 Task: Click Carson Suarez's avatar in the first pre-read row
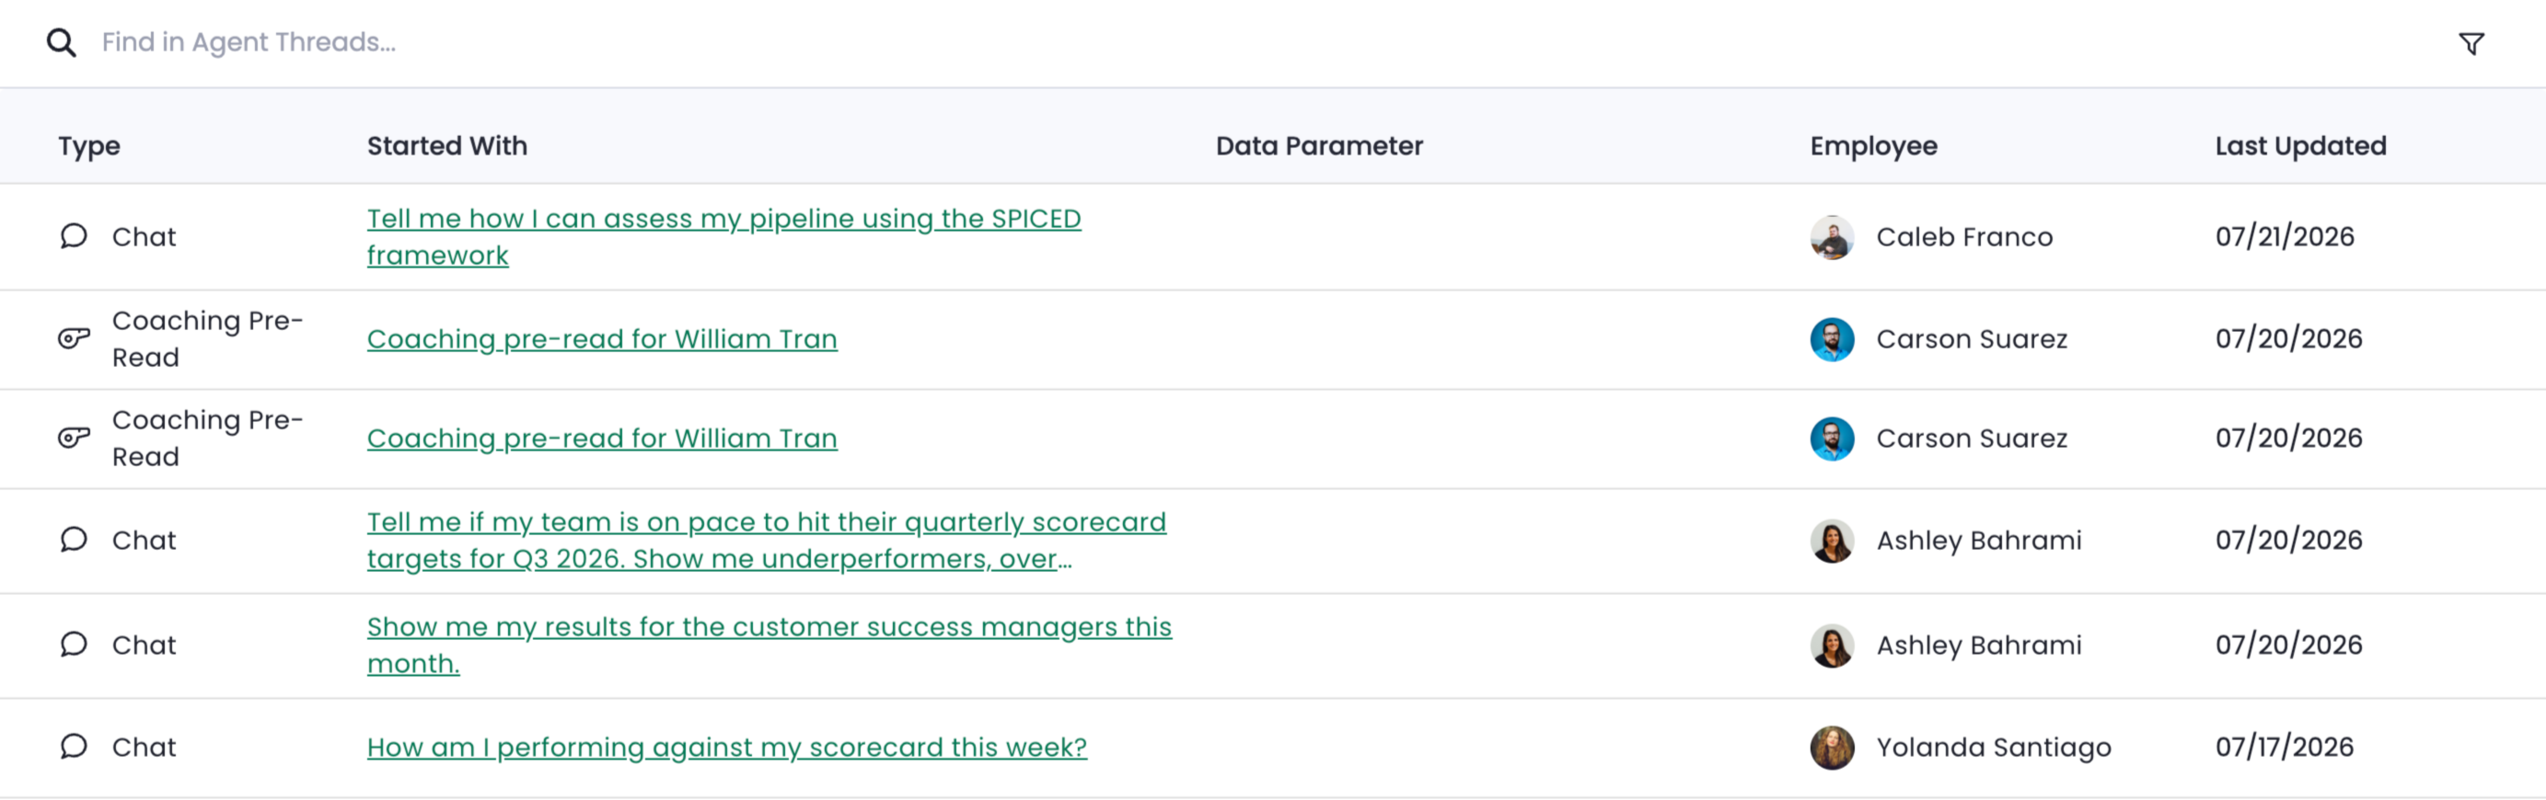[1832, 338]
